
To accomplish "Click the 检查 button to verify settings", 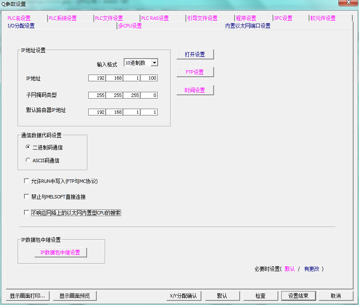I will tap(260, 296).
